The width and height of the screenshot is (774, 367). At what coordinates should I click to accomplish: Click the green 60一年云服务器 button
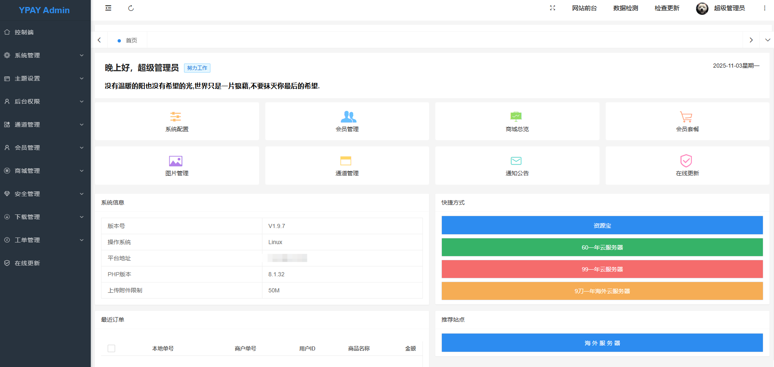tap(602, 247)
